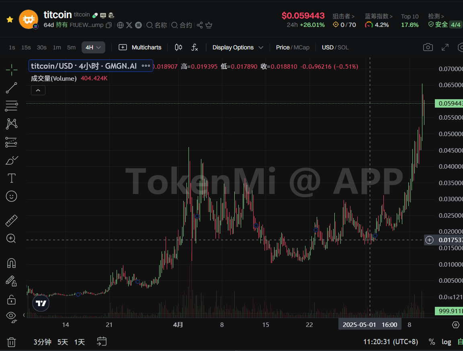Viewport: 463px width, 351px height.
Task: Click the current price label 0.059443
Action: (x=449, y=104)
